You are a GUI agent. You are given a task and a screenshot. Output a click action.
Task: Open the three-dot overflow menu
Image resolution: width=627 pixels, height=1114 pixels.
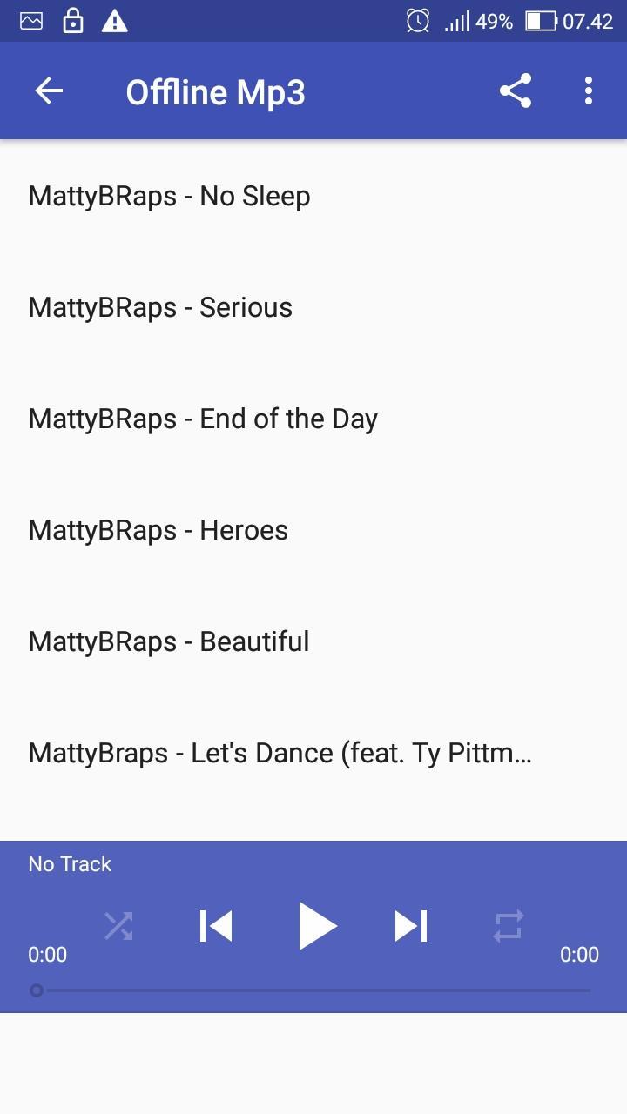589,91
